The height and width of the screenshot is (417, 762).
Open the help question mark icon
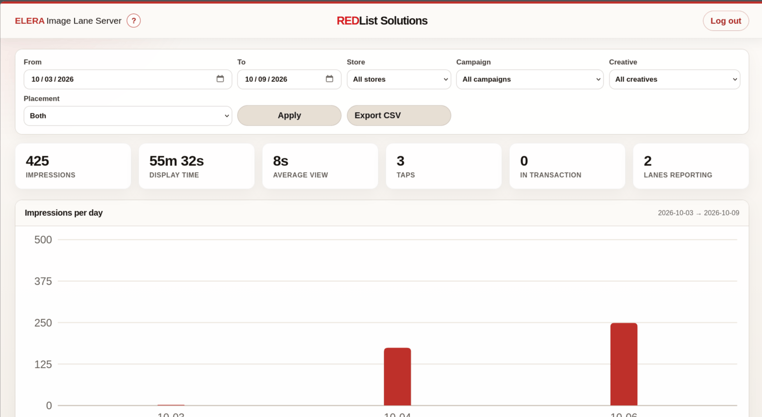pos(133,20)
